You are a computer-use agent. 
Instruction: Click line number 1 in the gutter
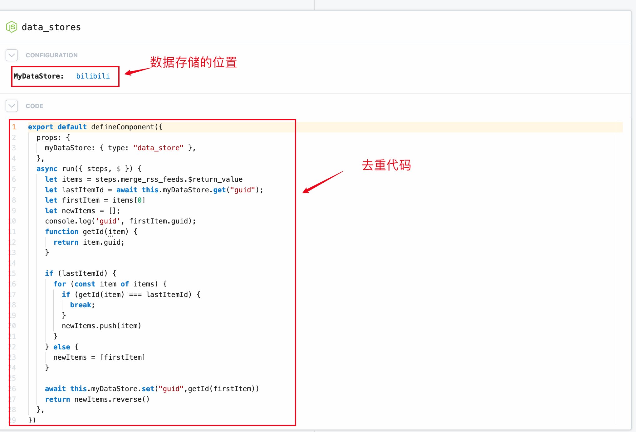(x=14, y=127)
